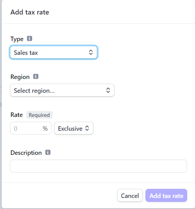Image resolution: width=195 pixels, height=209 pixels.
Task: Click the info icon beside Region label
Action: pyautogui.click(x=36, y=77)
